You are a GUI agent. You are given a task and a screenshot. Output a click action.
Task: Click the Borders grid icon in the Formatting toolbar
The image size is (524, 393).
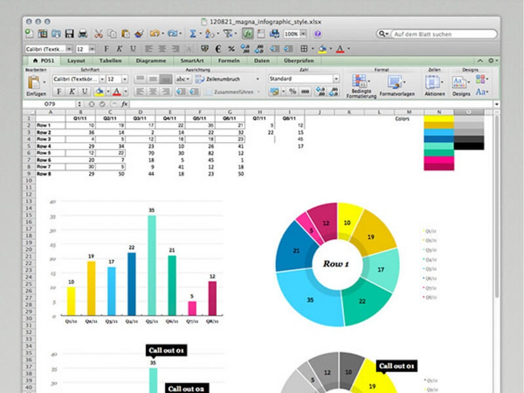(x=304, y=48)
